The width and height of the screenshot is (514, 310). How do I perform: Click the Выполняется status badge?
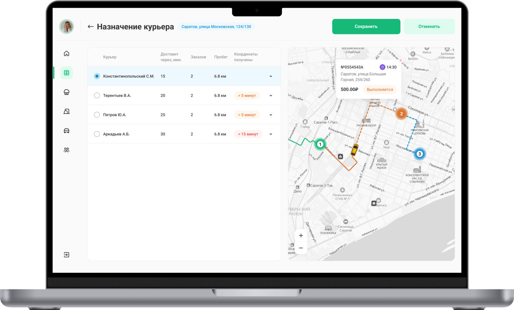click(380, 89)
